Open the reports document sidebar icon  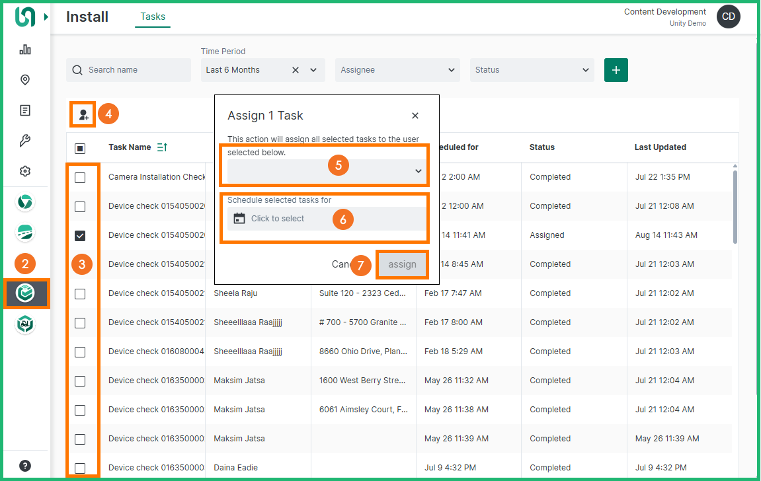25,110
